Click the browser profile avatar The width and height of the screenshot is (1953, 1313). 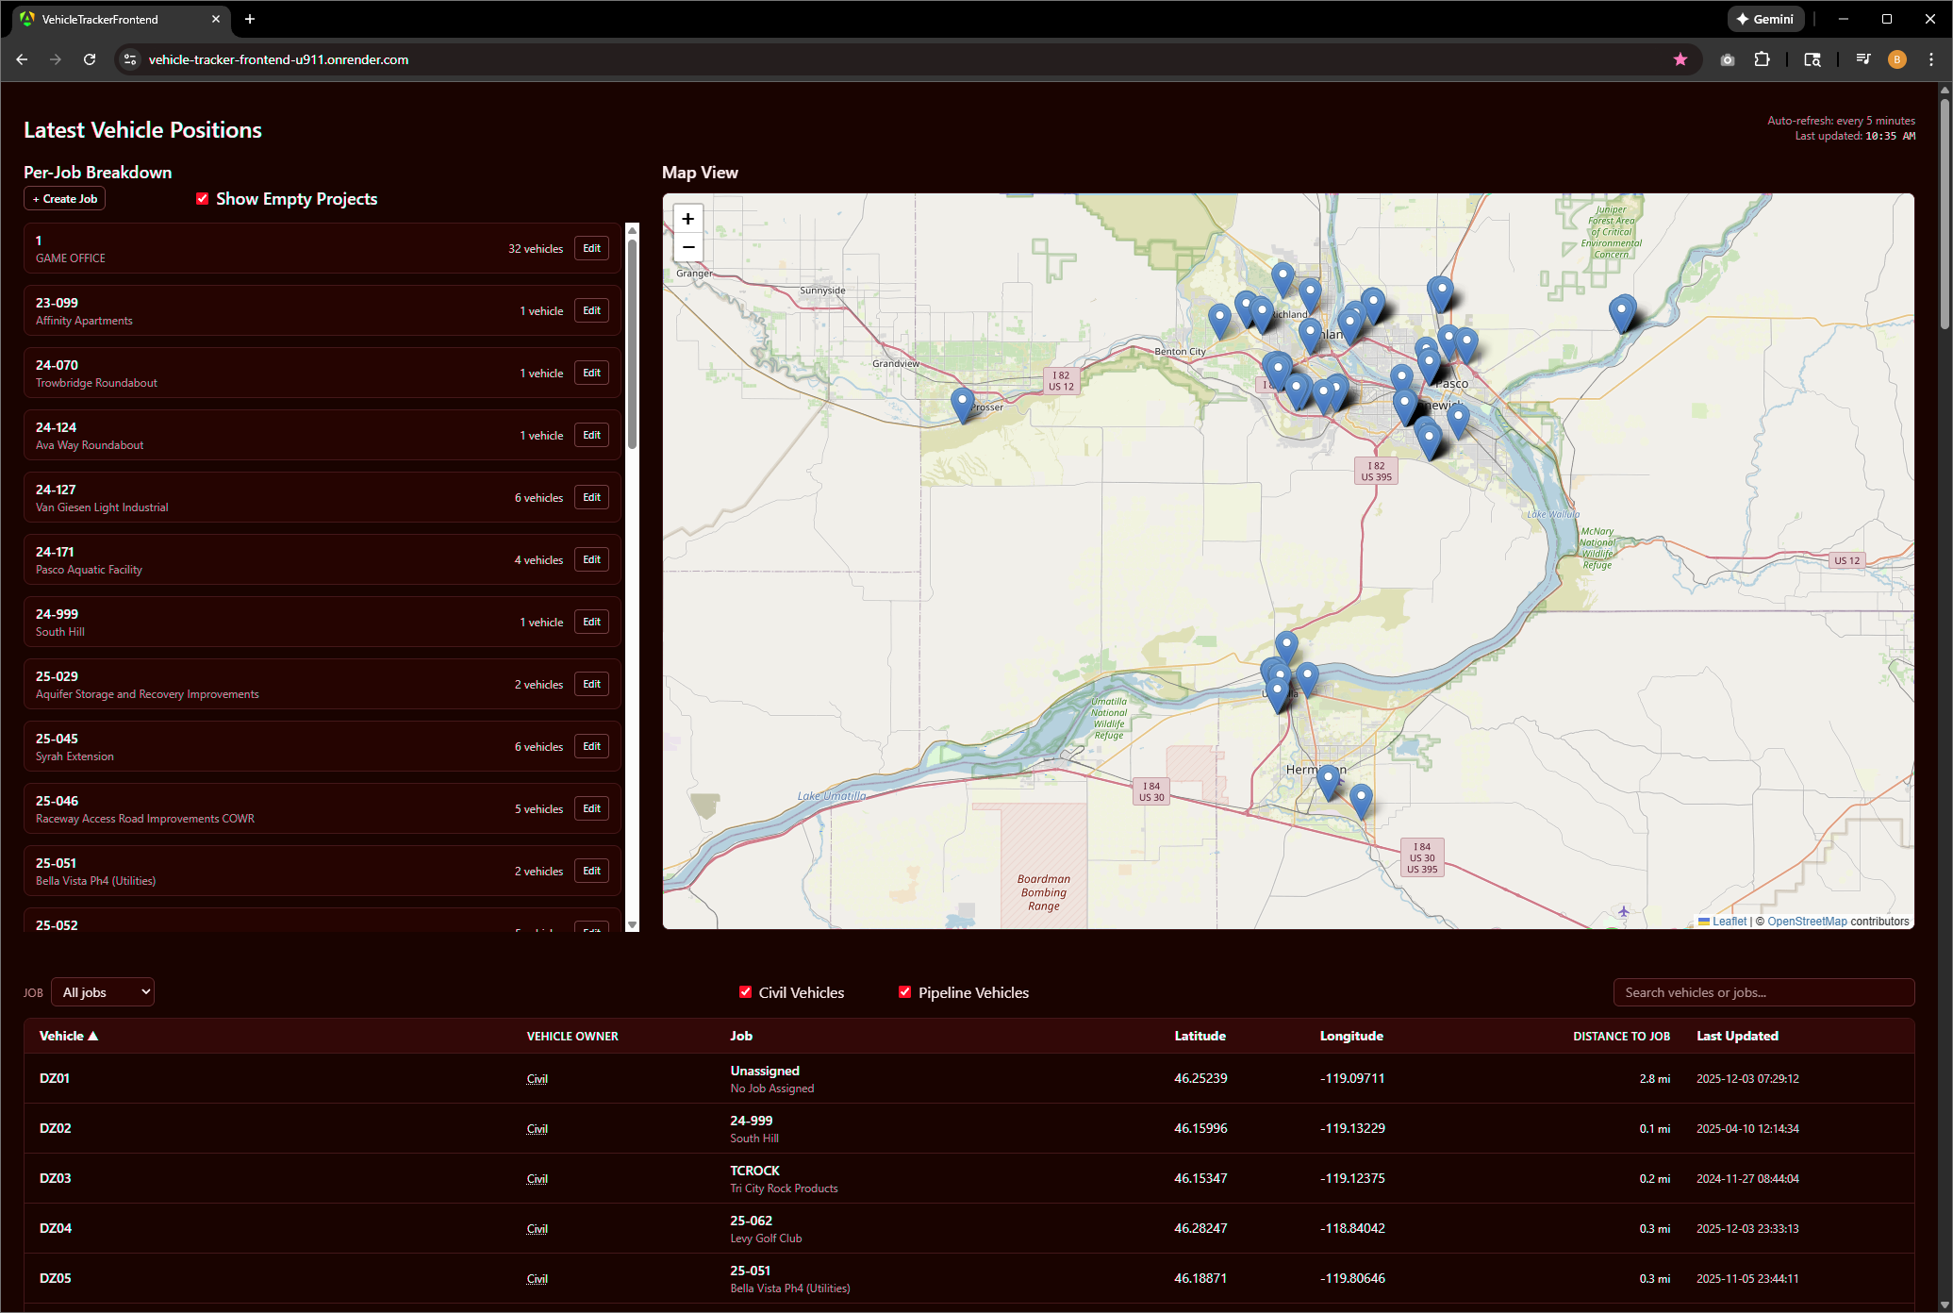click(1896, 58)
